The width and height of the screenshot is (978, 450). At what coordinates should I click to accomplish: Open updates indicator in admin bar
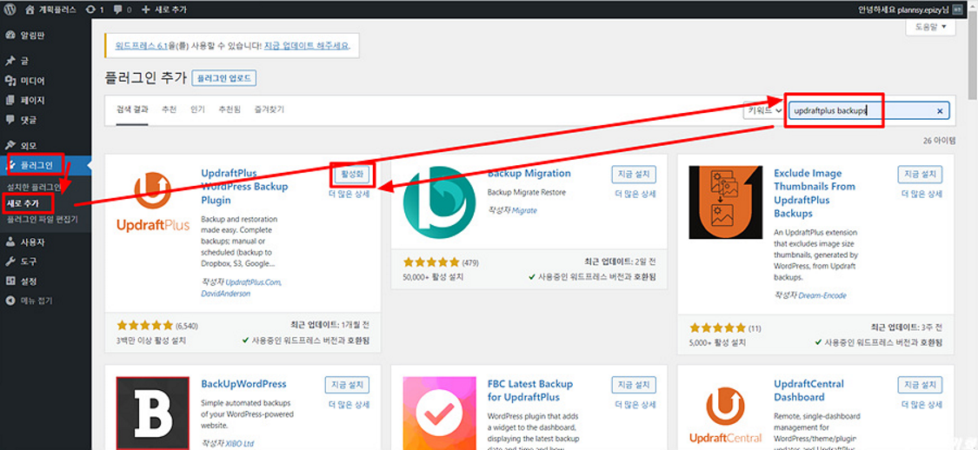(x=96, y=10)
